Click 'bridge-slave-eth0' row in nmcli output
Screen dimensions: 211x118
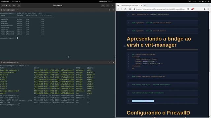point(45,91)
